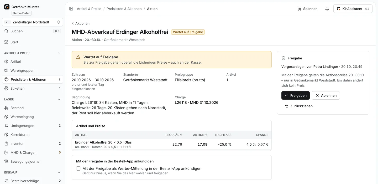The height and width of the screenshot is (184, 378).
Task: Open Warengruppen in the sidebar
Action: pos(33,70)
